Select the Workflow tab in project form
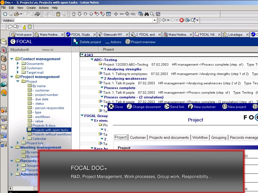 (x=200, y=137)
